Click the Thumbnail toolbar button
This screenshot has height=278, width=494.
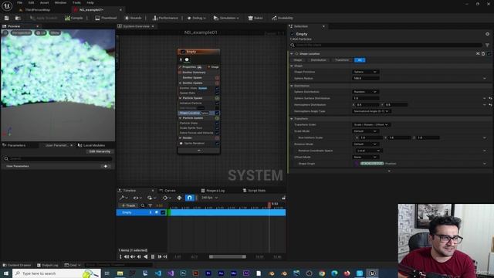pyautogui.click(x=106, y=18)
